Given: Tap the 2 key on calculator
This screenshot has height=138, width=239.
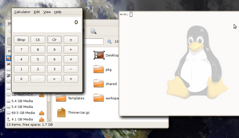Looking at the screenshot, I should tap(38, 69).
